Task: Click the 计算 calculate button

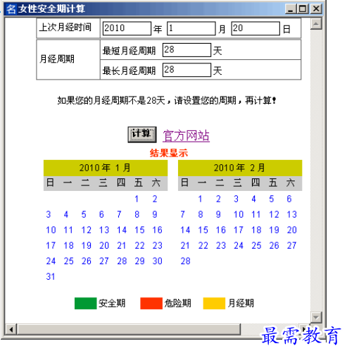Action: pos(142,135)
